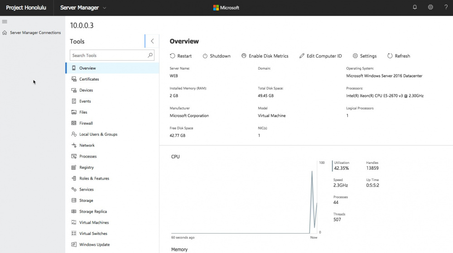Open the notifications bell icon
The width and height of the screenshot is (453, 253).
(414, 8)
